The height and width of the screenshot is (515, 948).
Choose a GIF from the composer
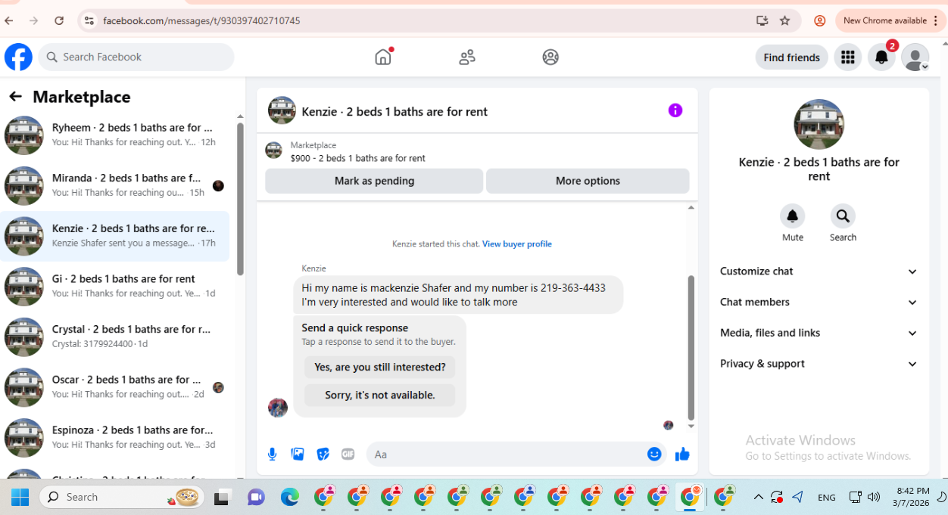click(348, 454)
